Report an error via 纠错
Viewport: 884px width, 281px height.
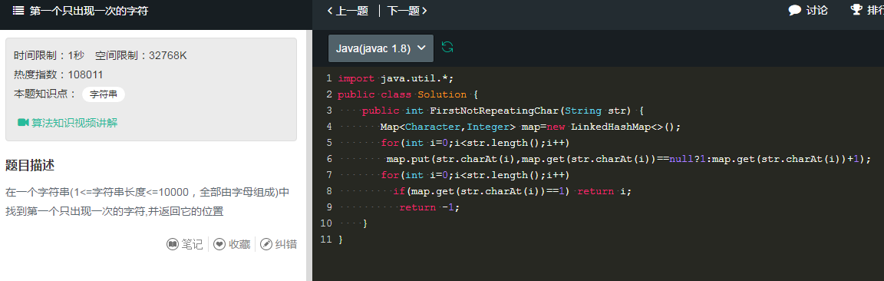(279, 244)
